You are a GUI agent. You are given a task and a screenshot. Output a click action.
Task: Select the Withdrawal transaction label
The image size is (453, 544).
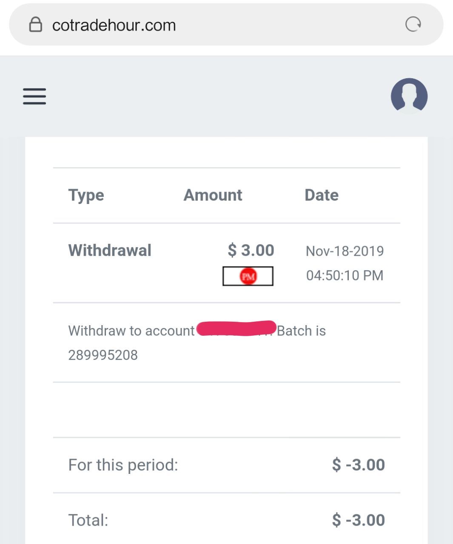click(x=110, y=250)
